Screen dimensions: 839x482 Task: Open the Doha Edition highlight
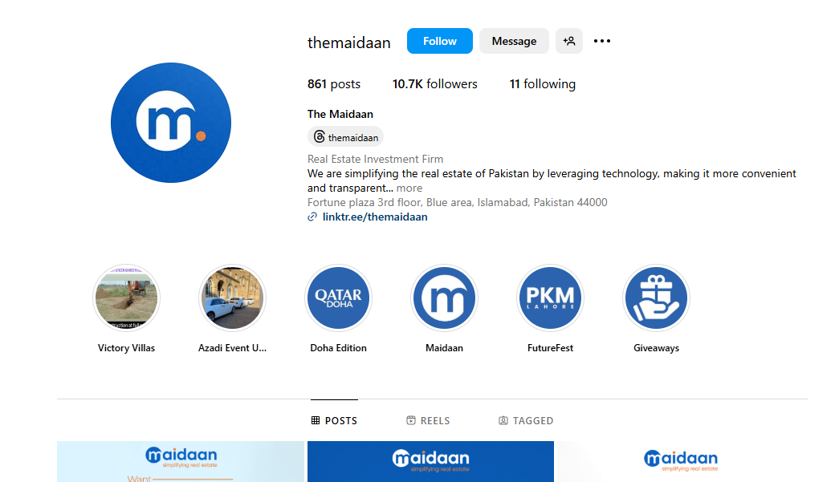[338, 298]
